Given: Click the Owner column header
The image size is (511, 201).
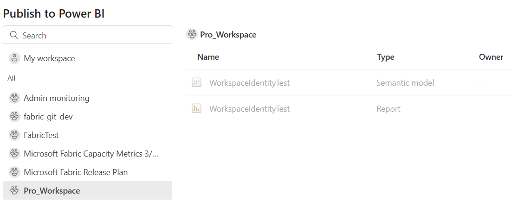Looking at the screenshot, I should tap(491, 57).
